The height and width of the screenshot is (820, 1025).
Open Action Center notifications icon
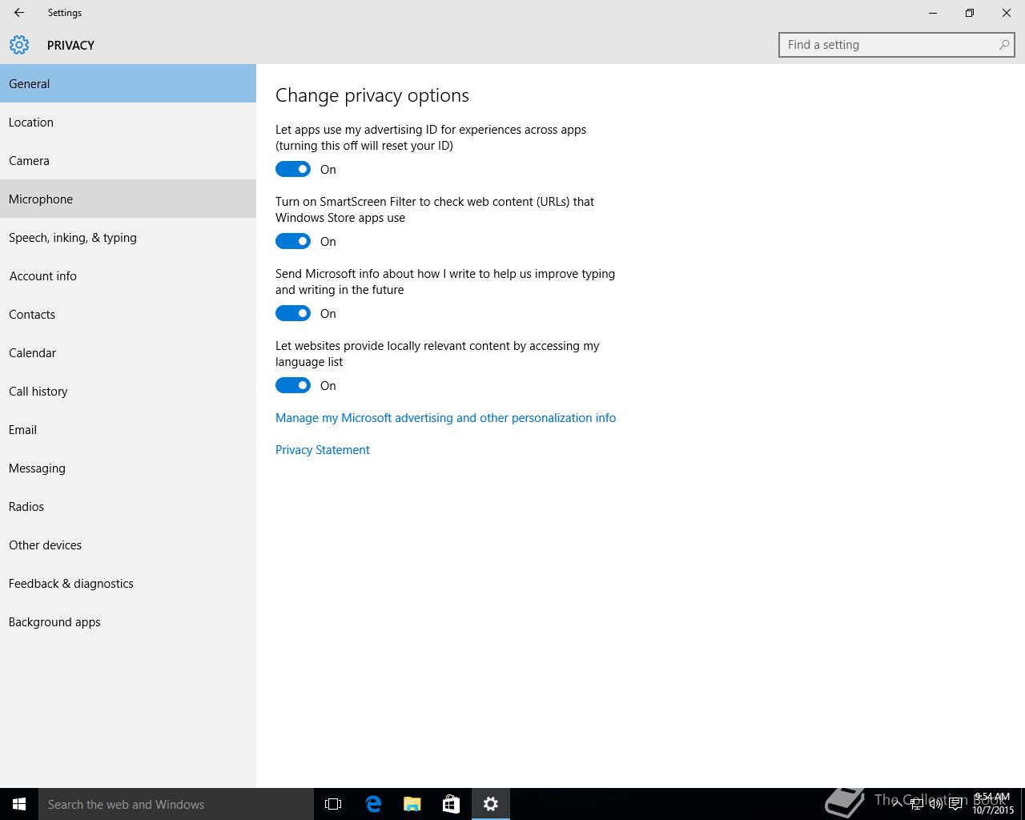[x=955, y=804]
